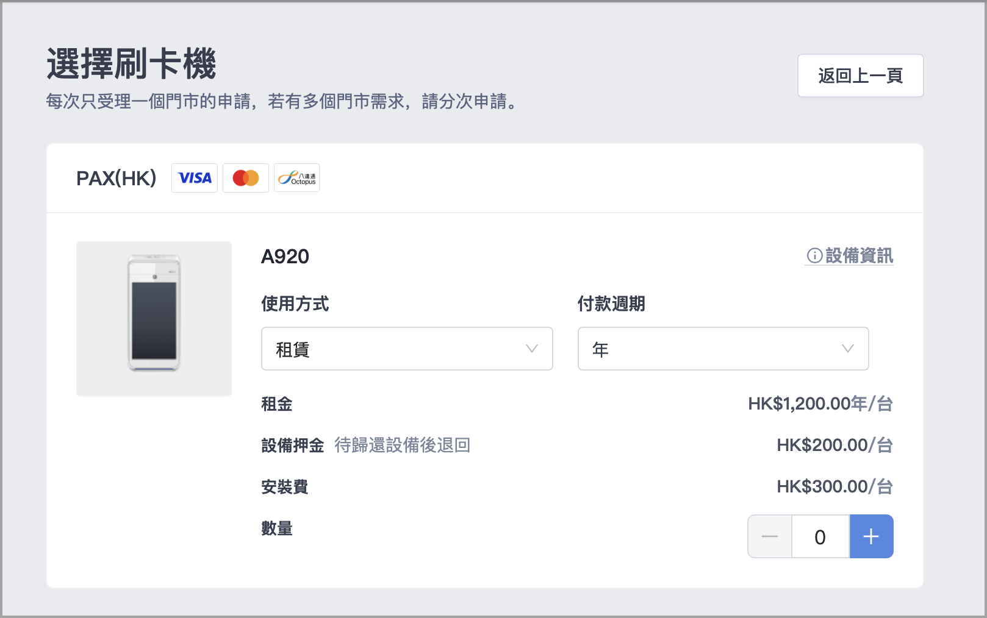Click the A920 model name
This screenshot has width=987, height=618.
pos(285,257)
